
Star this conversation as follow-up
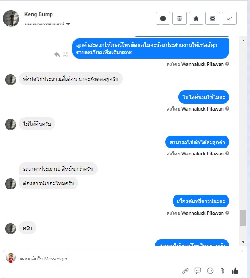[196, 18]
